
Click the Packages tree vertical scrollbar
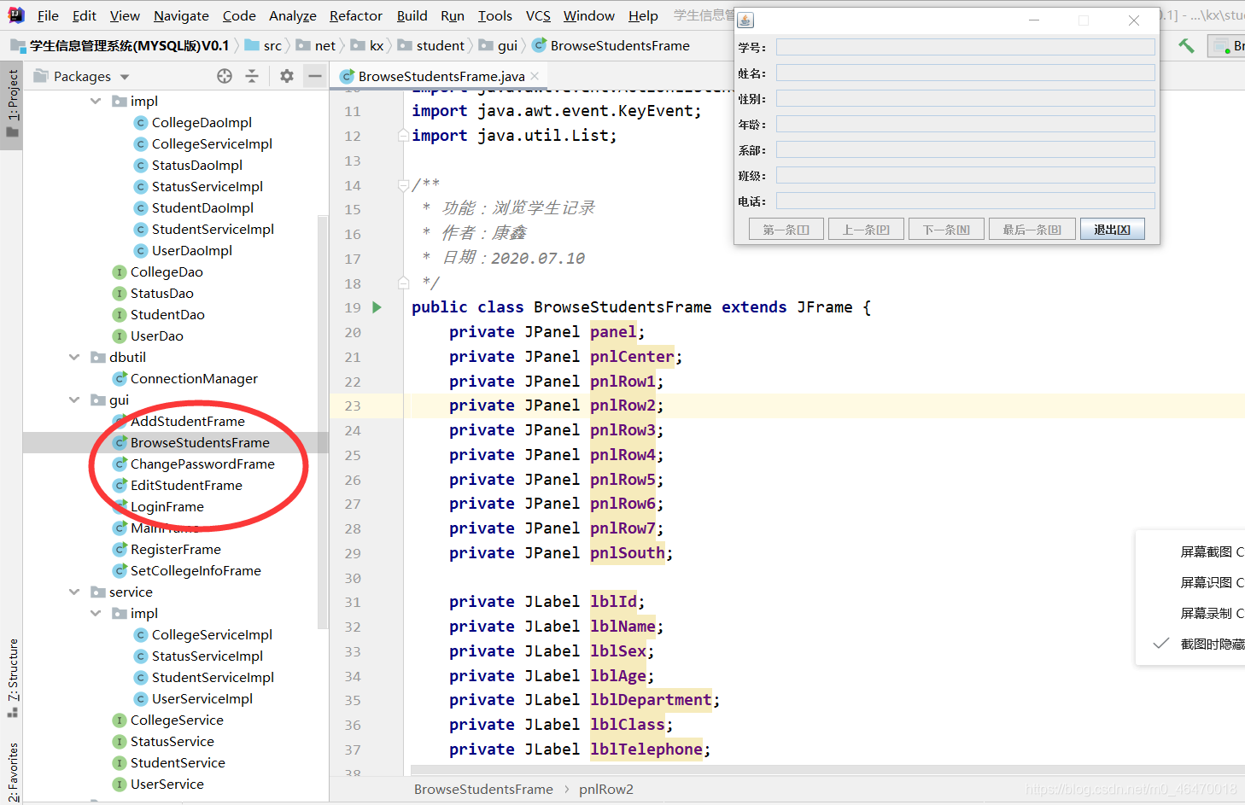(x=323, y=423)
